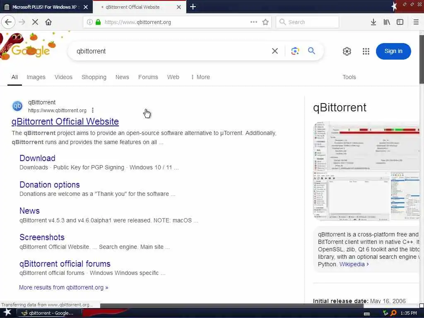Open the result's three-dot About menu

tap(93, 110)
